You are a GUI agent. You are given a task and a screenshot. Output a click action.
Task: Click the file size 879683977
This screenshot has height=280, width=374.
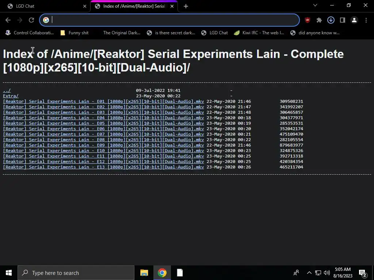[291, 145]
